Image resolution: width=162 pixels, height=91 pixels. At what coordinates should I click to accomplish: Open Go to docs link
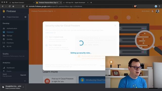coord(146,11)
